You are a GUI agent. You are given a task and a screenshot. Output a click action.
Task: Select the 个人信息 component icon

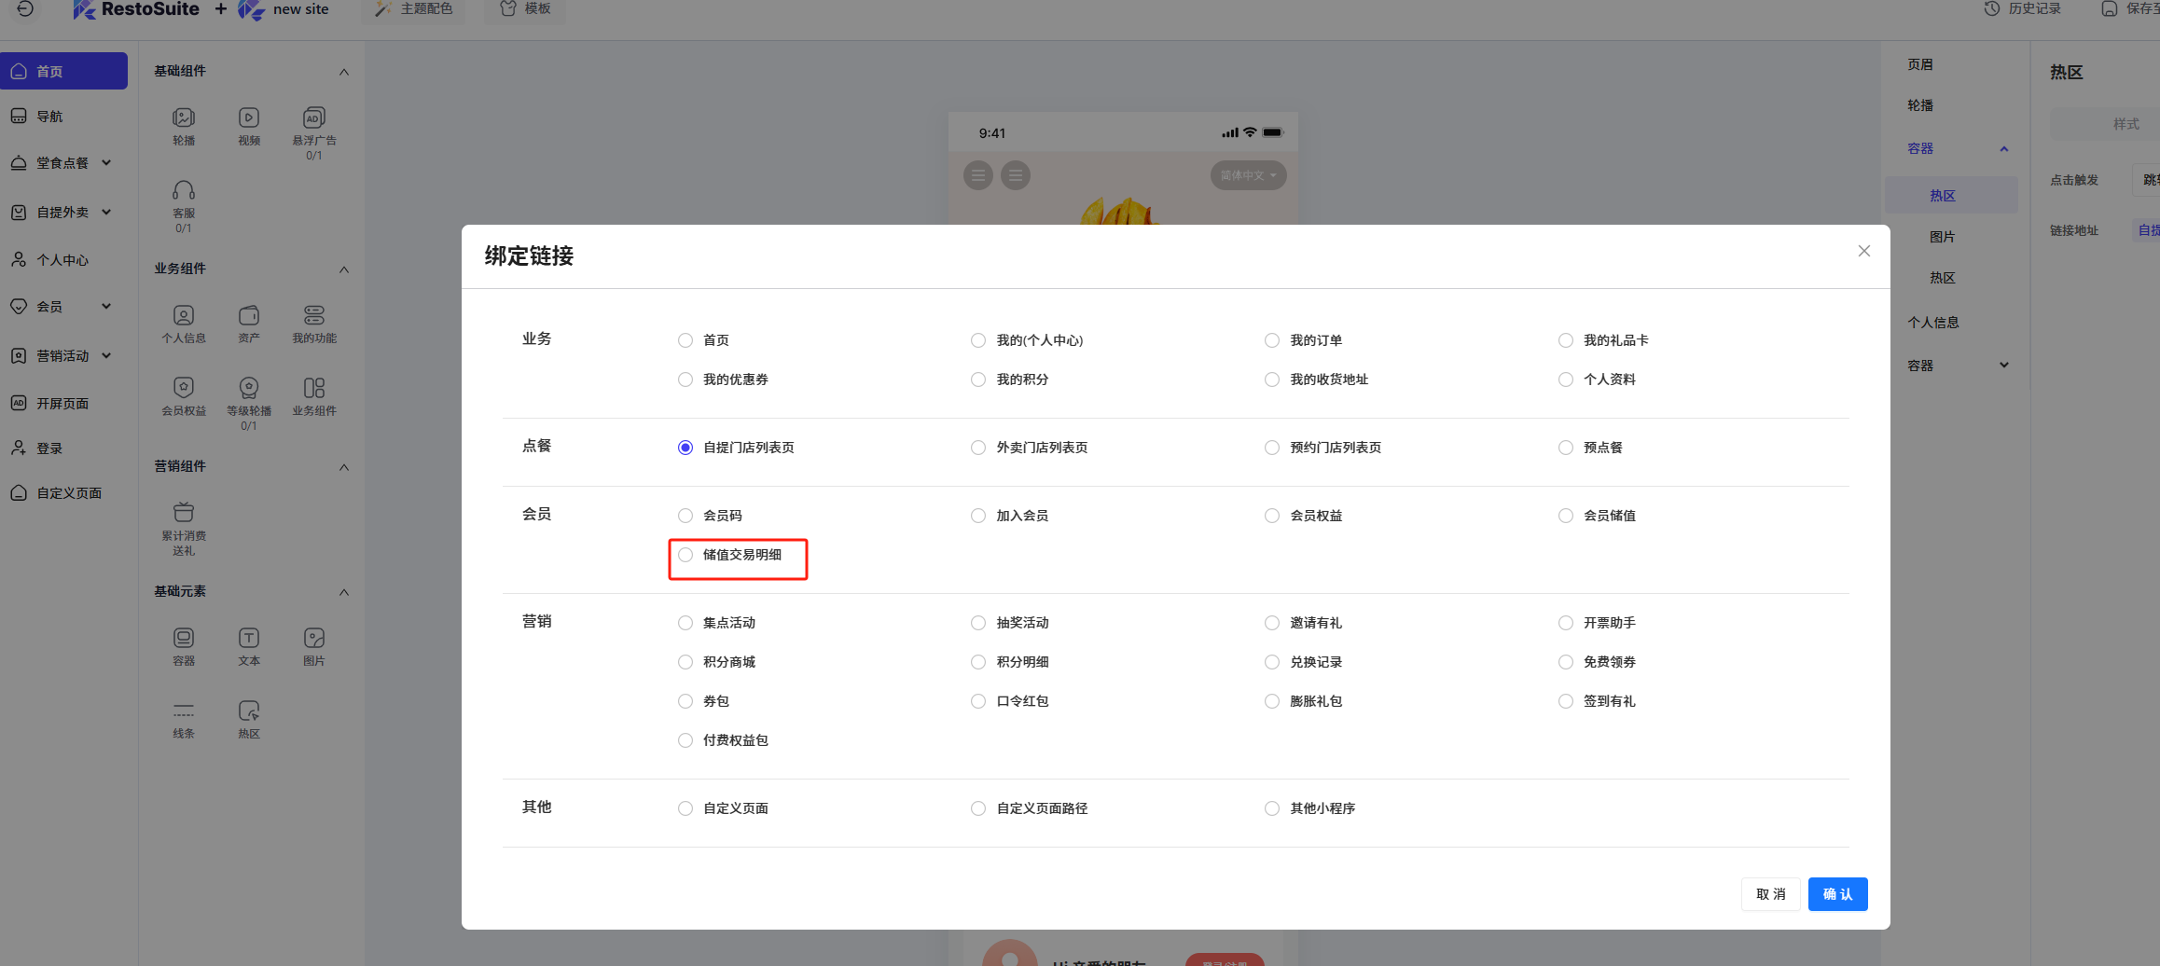(x=184, y=315)
